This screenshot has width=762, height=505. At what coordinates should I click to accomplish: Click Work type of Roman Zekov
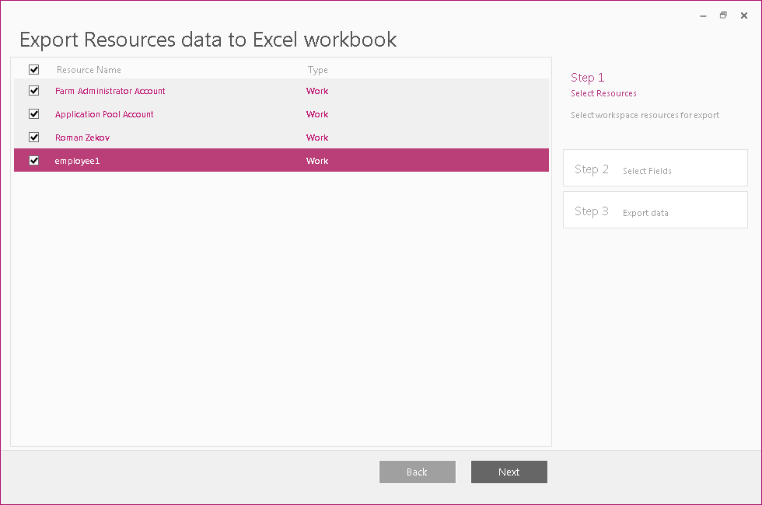click(317, 138)
